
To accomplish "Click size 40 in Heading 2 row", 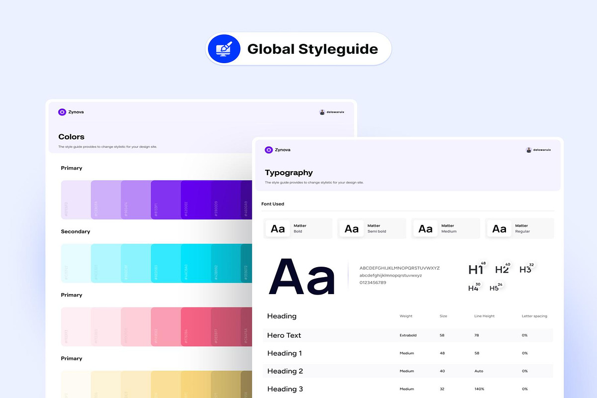I will click(442, 371).
